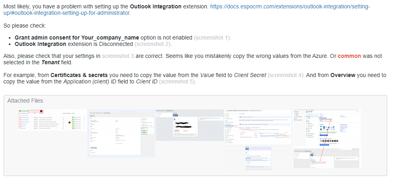The width and height of the screenshot is (394, 182).
Task: Click the "(screenshot 4)" reference text
Action: coord(286,75)
